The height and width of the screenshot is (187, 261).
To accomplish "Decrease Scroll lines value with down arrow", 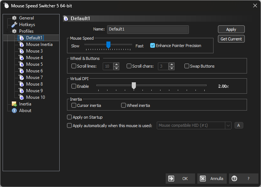I will pos(117,68).
